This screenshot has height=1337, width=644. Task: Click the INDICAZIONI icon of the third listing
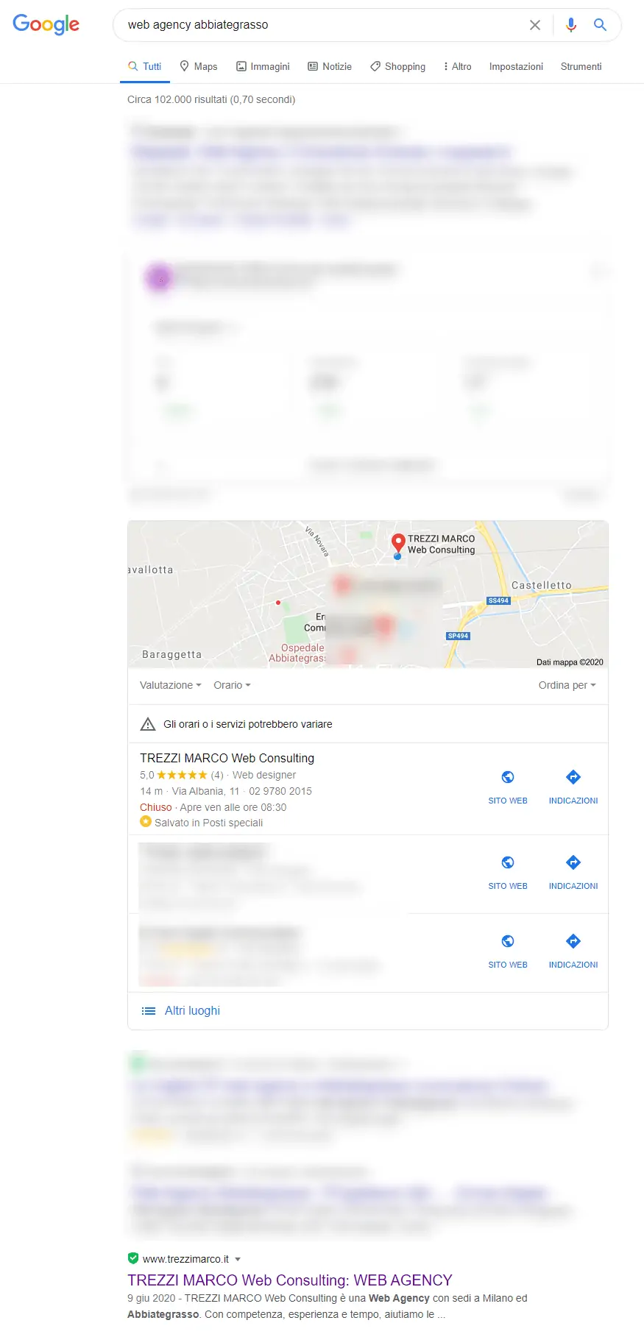tap(573, 941)
